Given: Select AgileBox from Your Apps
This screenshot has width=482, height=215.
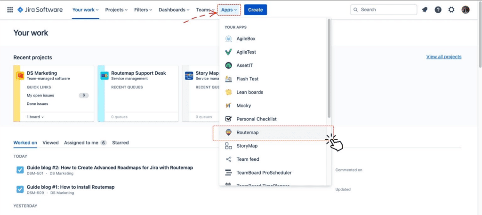Looking at the screenshot, I should [x=273, y=39].
